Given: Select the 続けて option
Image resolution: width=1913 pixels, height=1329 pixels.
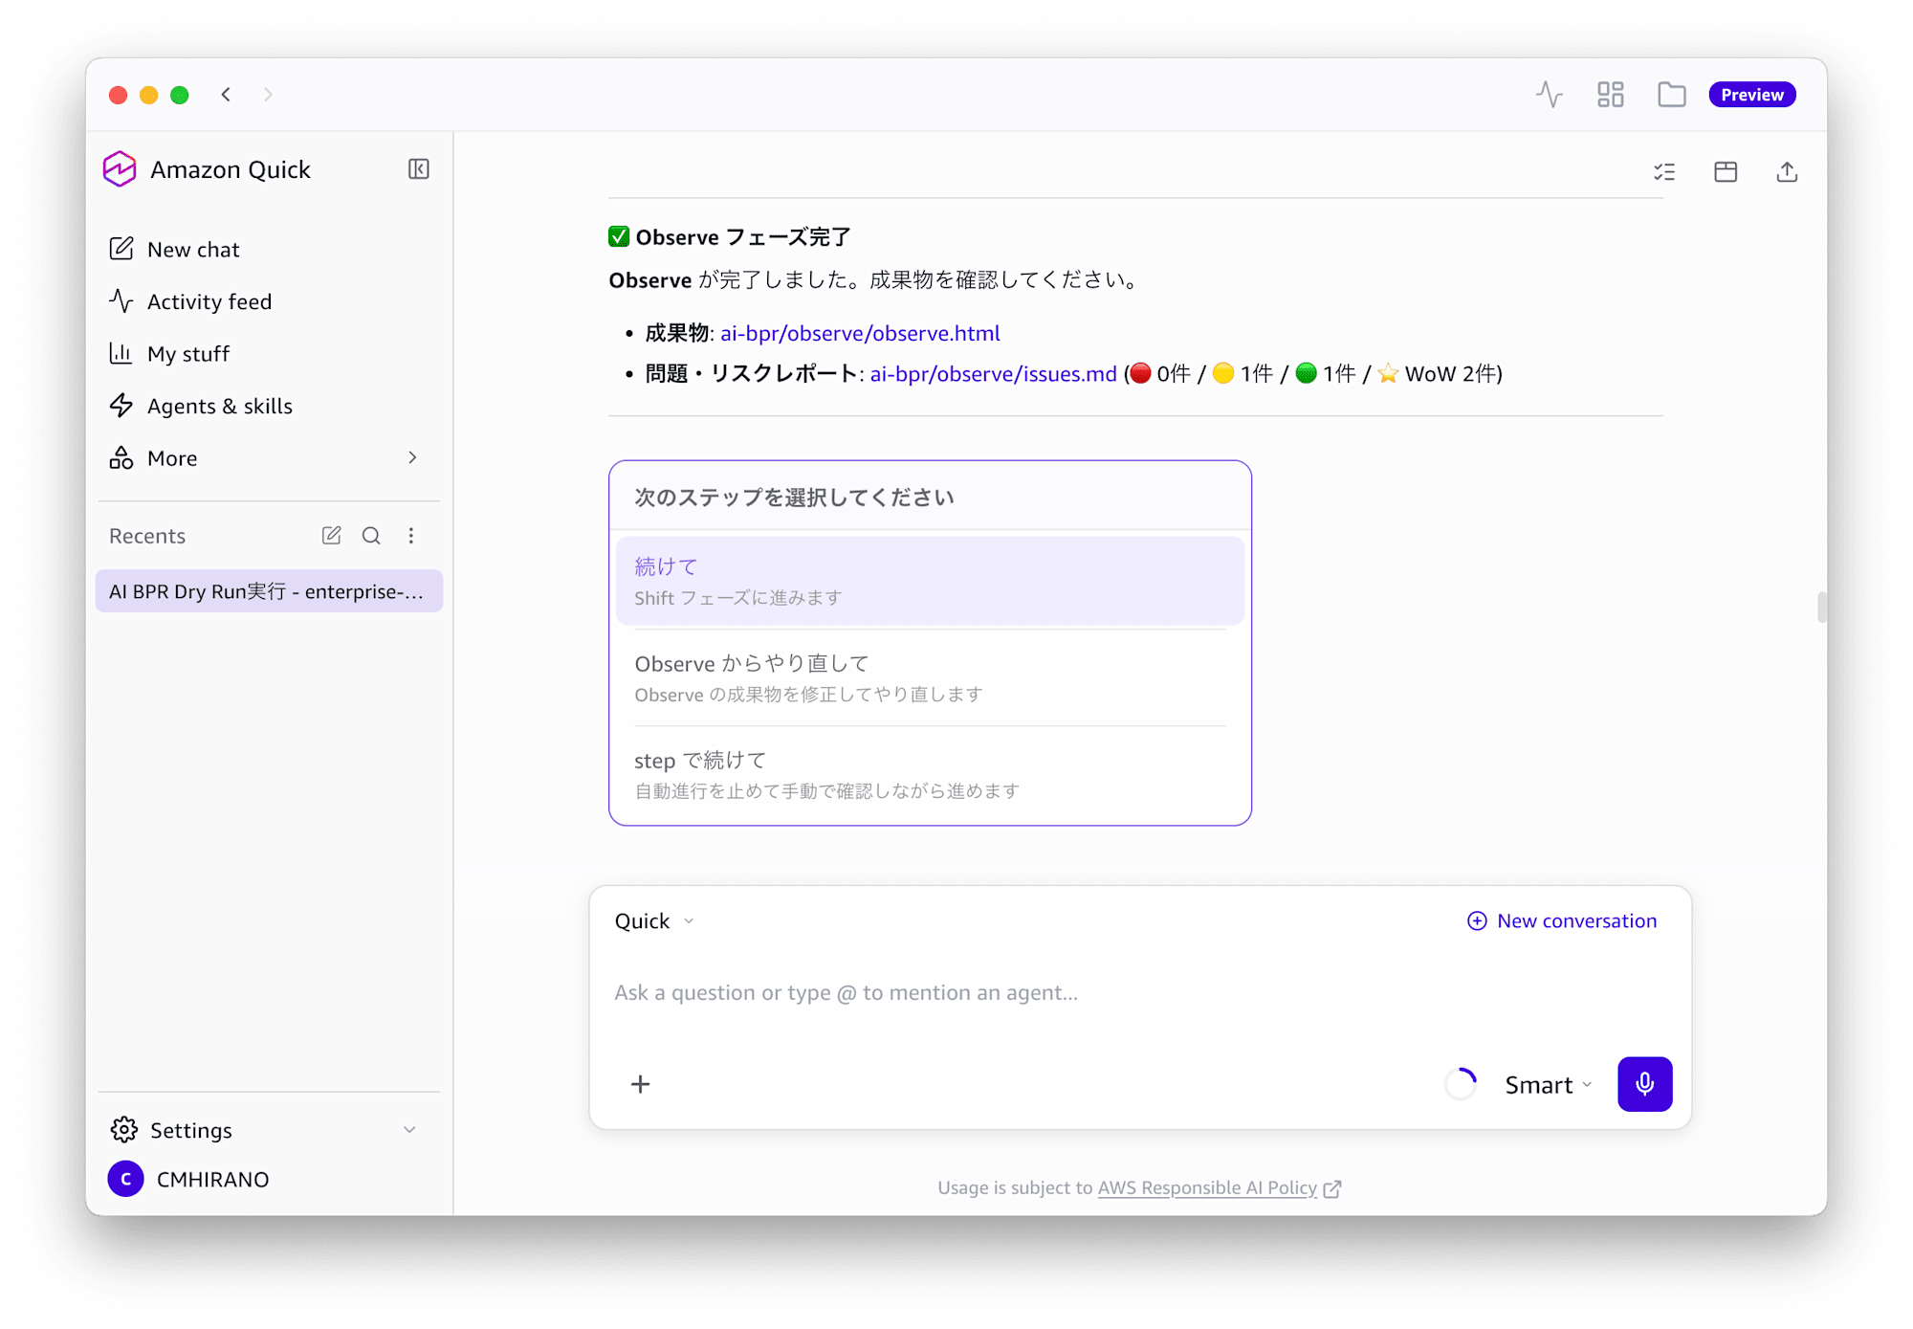Looking at the screenshot, I should 930,581.
